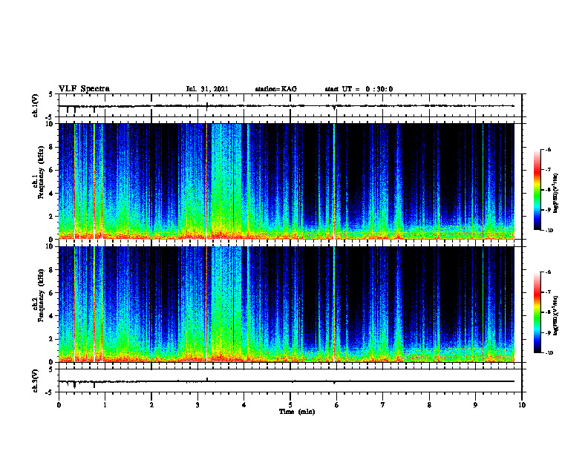Screen dimensions: 588x454
Task: Click time axis tick label "0"
Action: click(x=59, y=405)
